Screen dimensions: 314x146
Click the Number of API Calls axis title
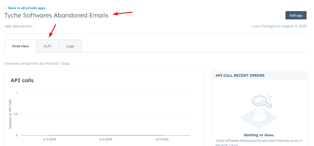10,113
